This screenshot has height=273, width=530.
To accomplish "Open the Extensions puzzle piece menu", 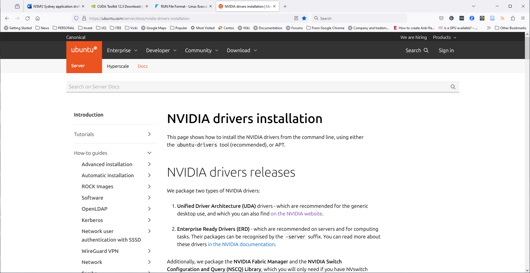I will click(x=513, y=18).
